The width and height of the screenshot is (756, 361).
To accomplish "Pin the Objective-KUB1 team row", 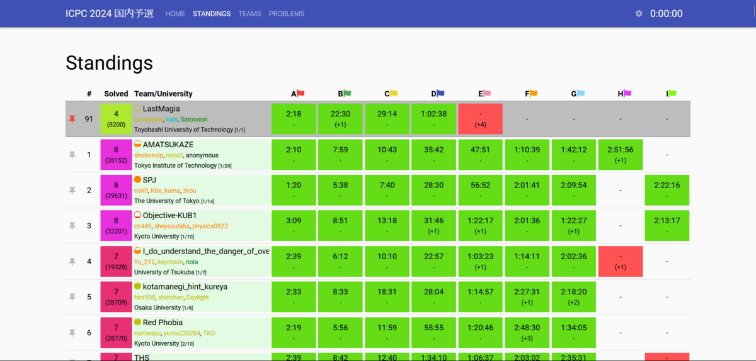I will pos(72,226).
